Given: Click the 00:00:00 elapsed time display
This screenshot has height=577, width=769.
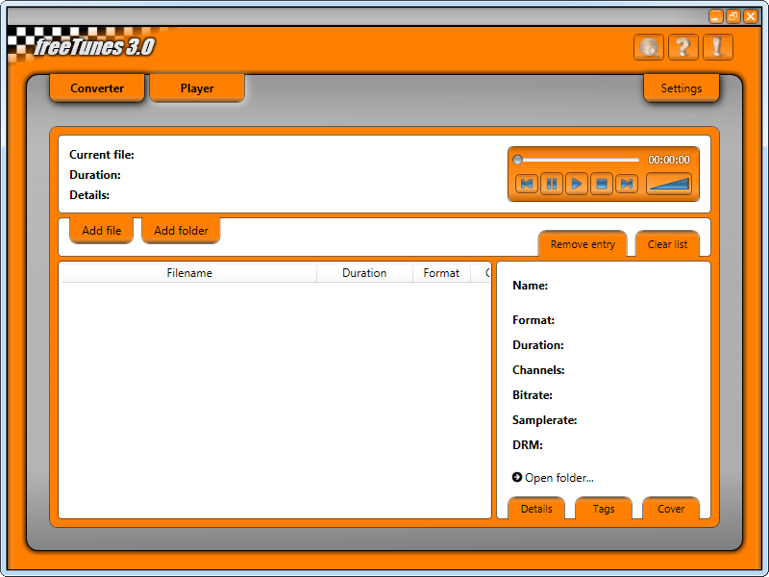Looking at the screenshot, I should tap(669, 160).
